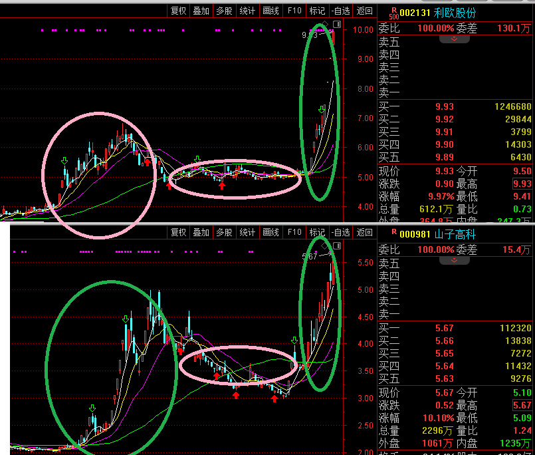Click the R badge beside 000981

coord(394,232)
